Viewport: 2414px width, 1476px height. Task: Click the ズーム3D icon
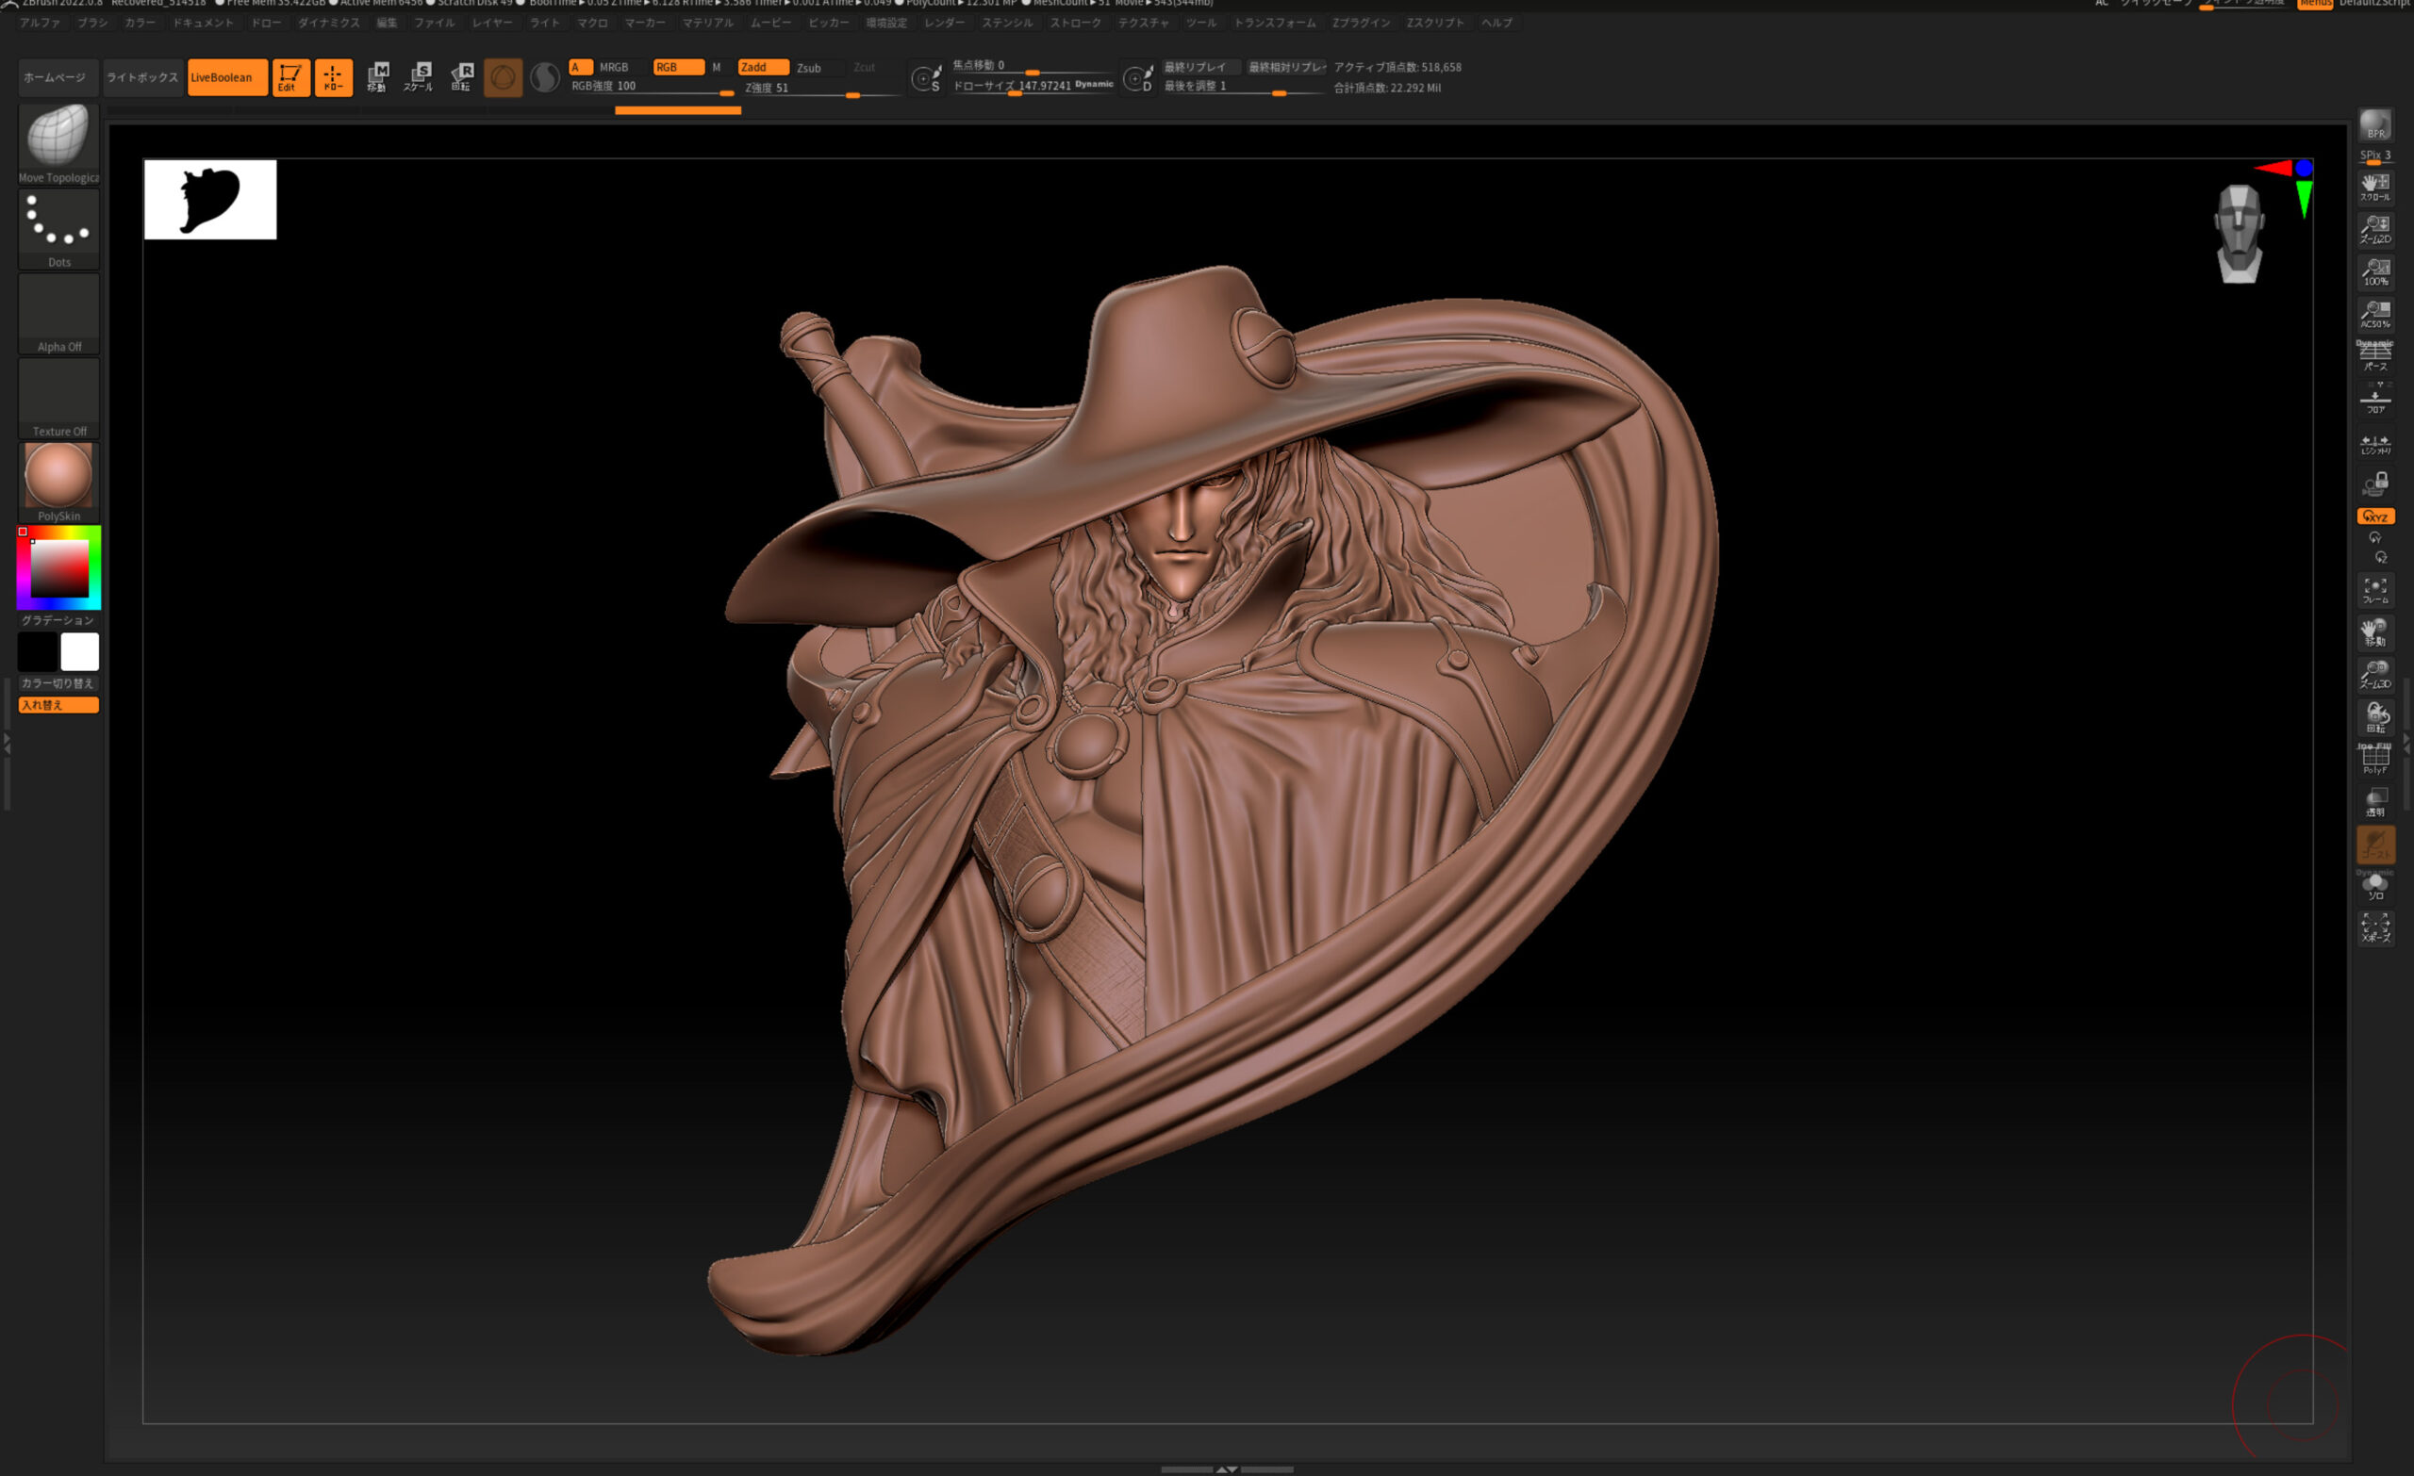[x=2375, y=675]
